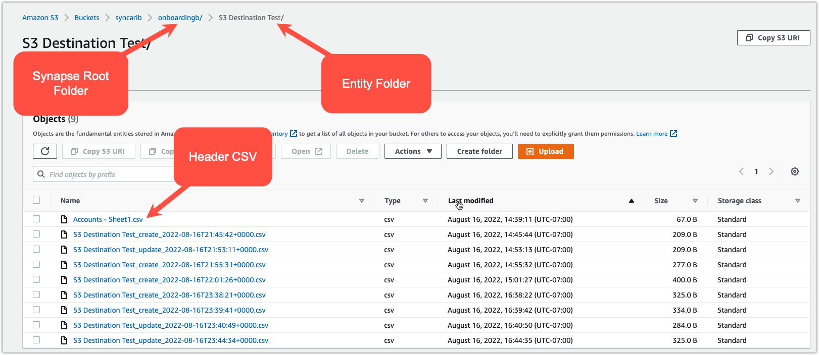Click the Delete button

click(358, 151)
